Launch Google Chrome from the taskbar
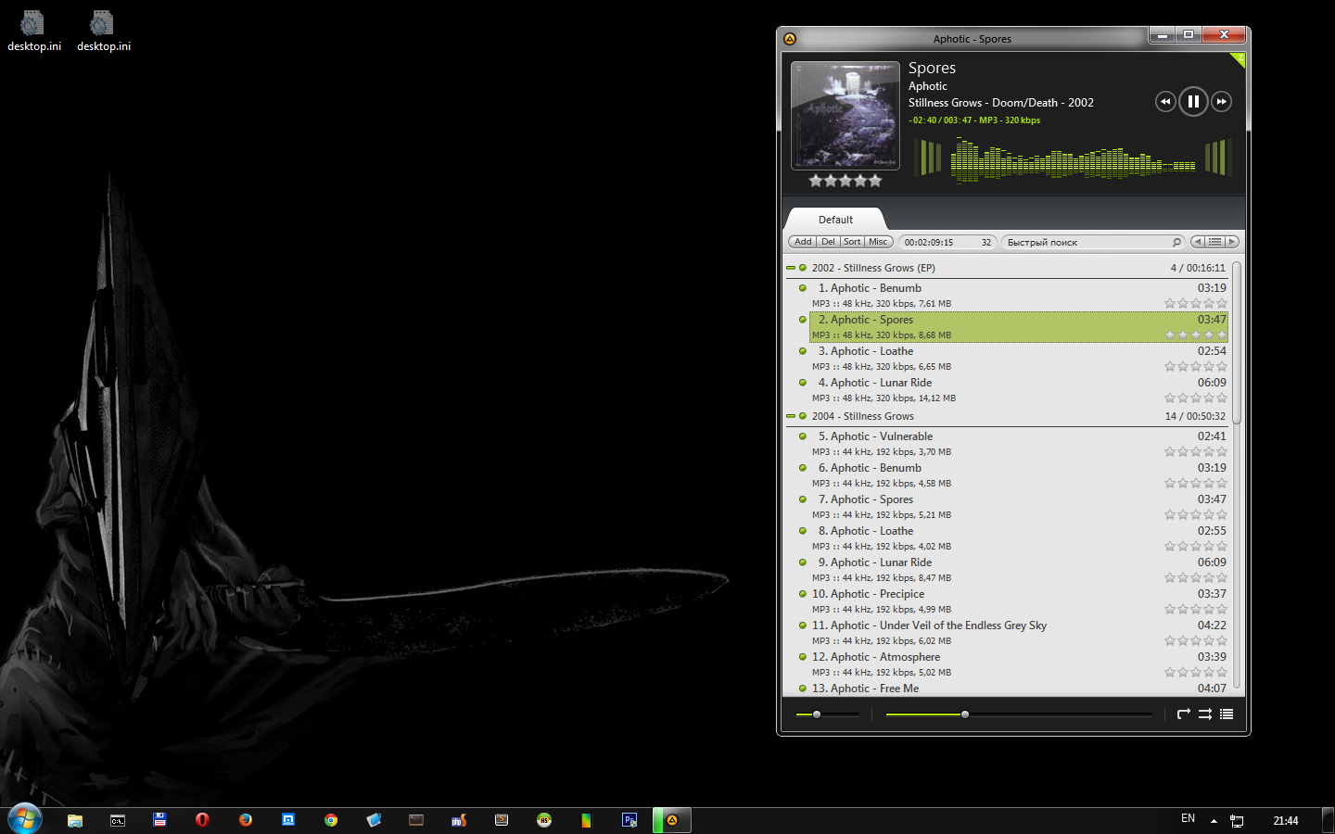The height and width of the screenshot is (834, 1335). (x=331, y=820)
